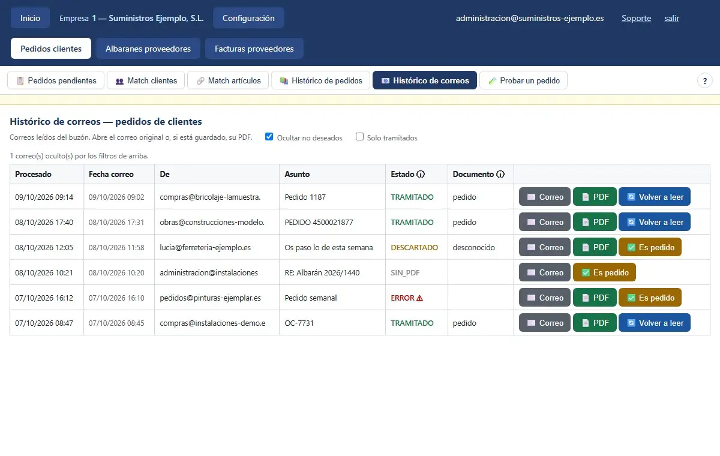This screenshot has height=456, width=720.
Task: Click the Documento column info icon
Action: click(x=500, y=175)
